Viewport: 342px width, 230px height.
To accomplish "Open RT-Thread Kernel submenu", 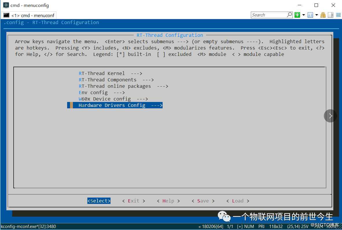I will click(x=110, y=73).
